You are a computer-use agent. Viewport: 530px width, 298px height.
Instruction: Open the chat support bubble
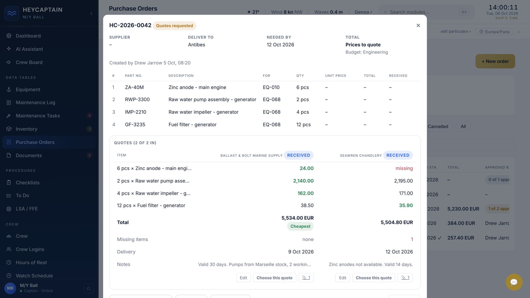point(514,282)
